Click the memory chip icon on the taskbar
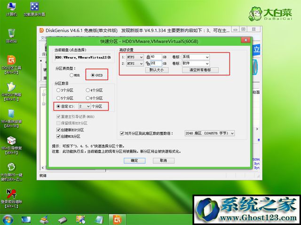This screenshot has width=301, height=225. 63,220
